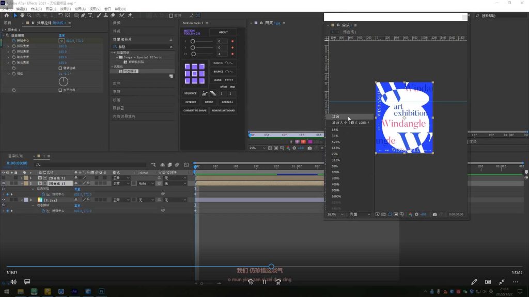
Task: Click the Home icon in toolbar
Action: click(6, 15)
